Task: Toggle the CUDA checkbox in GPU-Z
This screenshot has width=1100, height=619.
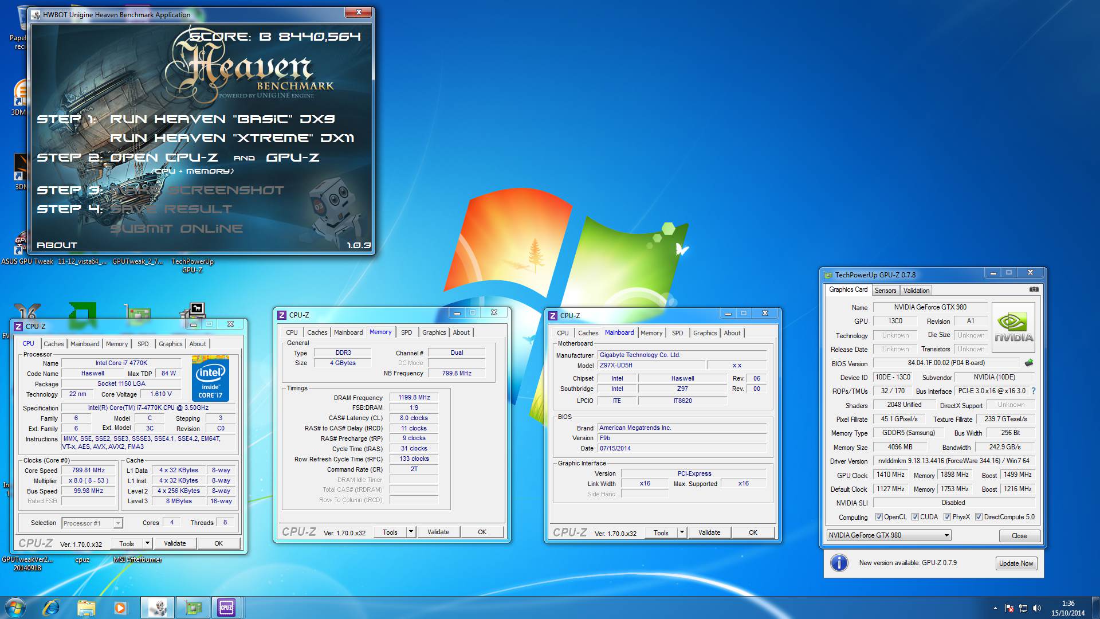Action: pyautogui.click(x=915, y=517)
